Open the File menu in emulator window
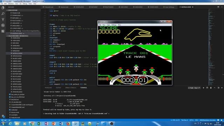 pos(100,25)
